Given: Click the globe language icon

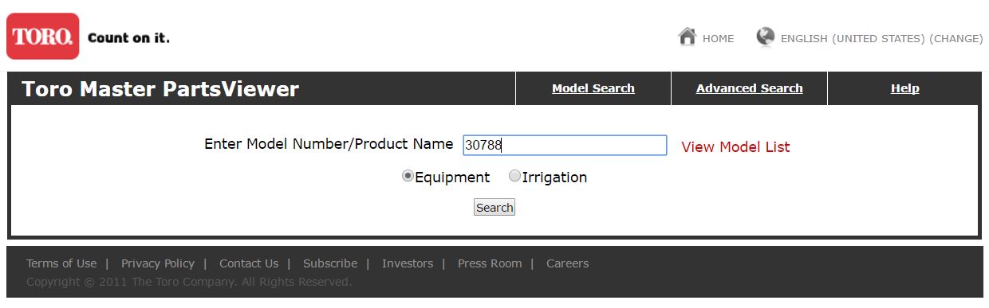Looking at the screenshot, I should point(766,37).
